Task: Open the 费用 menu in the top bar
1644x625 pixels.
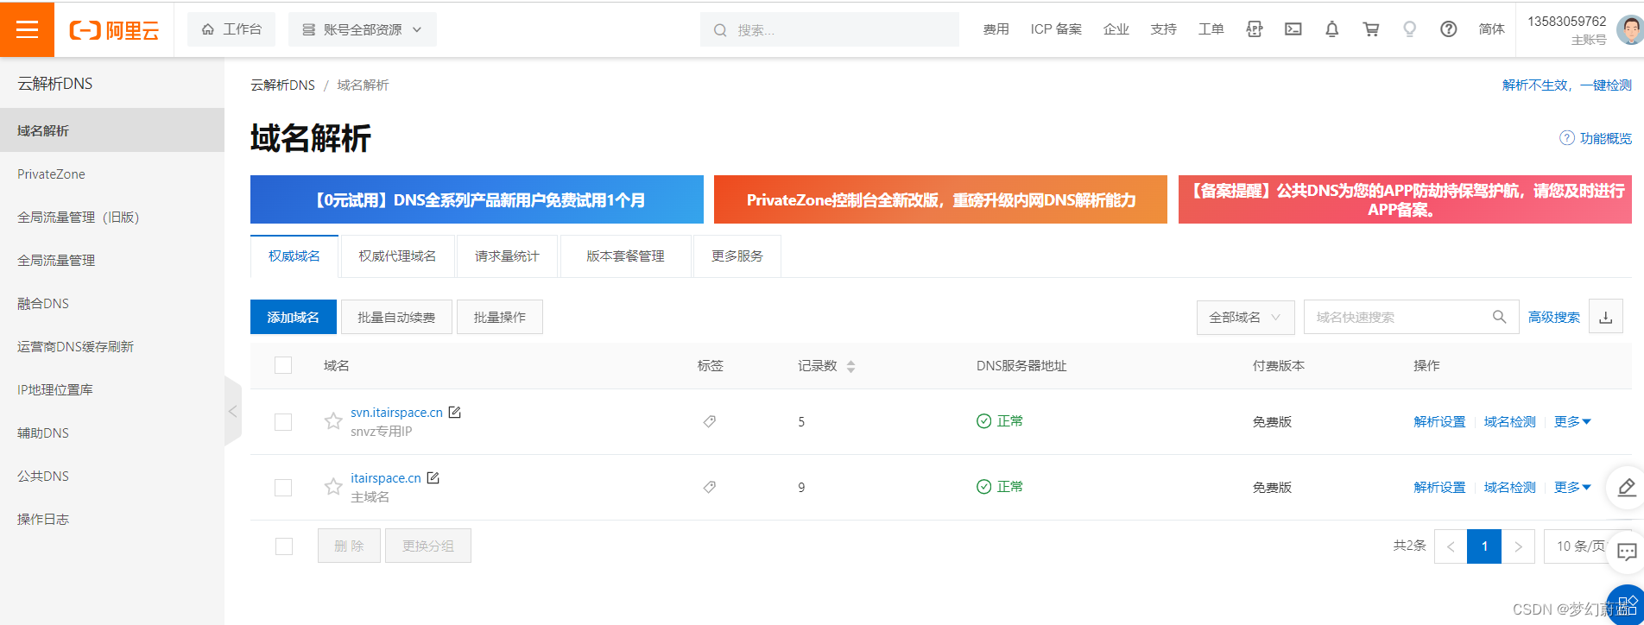Action: pos(996,29)
